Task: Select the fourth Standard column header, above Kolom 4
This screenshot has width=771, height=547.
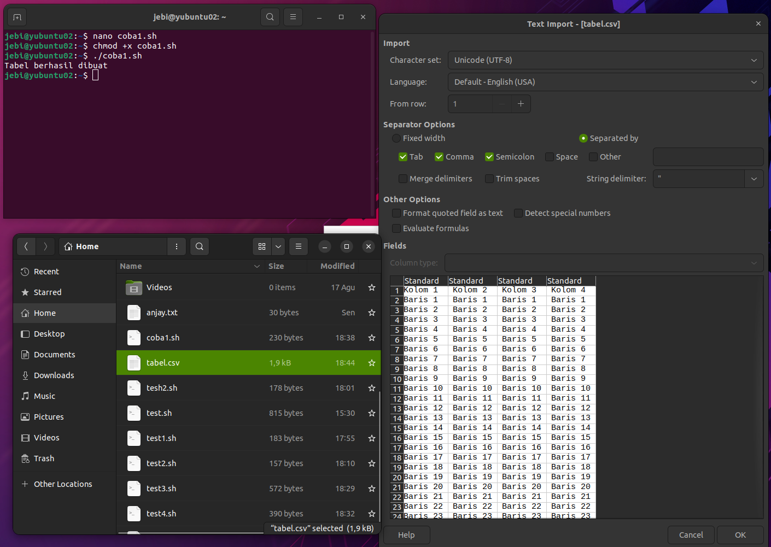Action: [571, 281]
